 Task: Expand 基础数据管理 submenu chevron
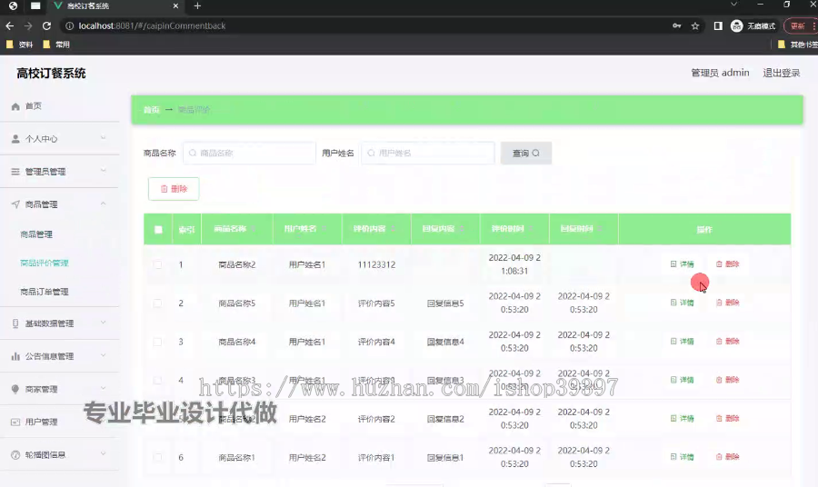(103, 323)
